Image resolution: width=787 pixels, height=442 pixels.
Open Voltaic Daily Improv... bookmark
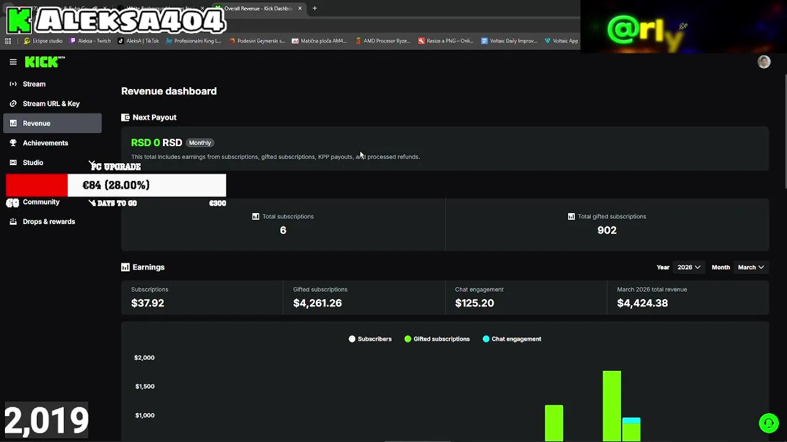point(509,41)
